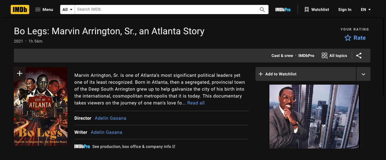Open the Marvin Arrington photo

pyautogui.click(x=314, y=116)
